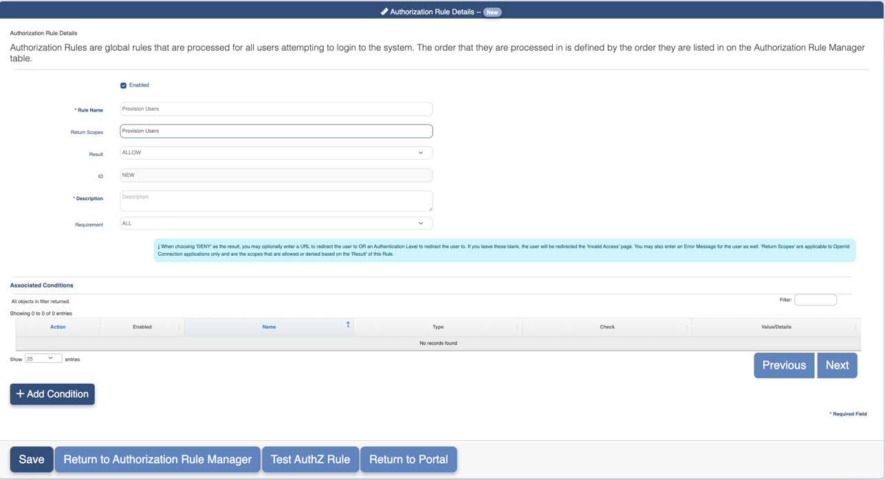Click the 'Required Field' note
Screen dimensions: 885x480
(x=848, y=414)
